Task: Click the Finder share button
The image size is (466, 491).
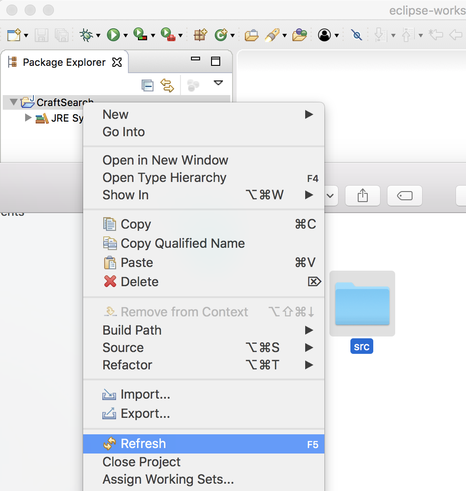Action: [x=362, y=196]
